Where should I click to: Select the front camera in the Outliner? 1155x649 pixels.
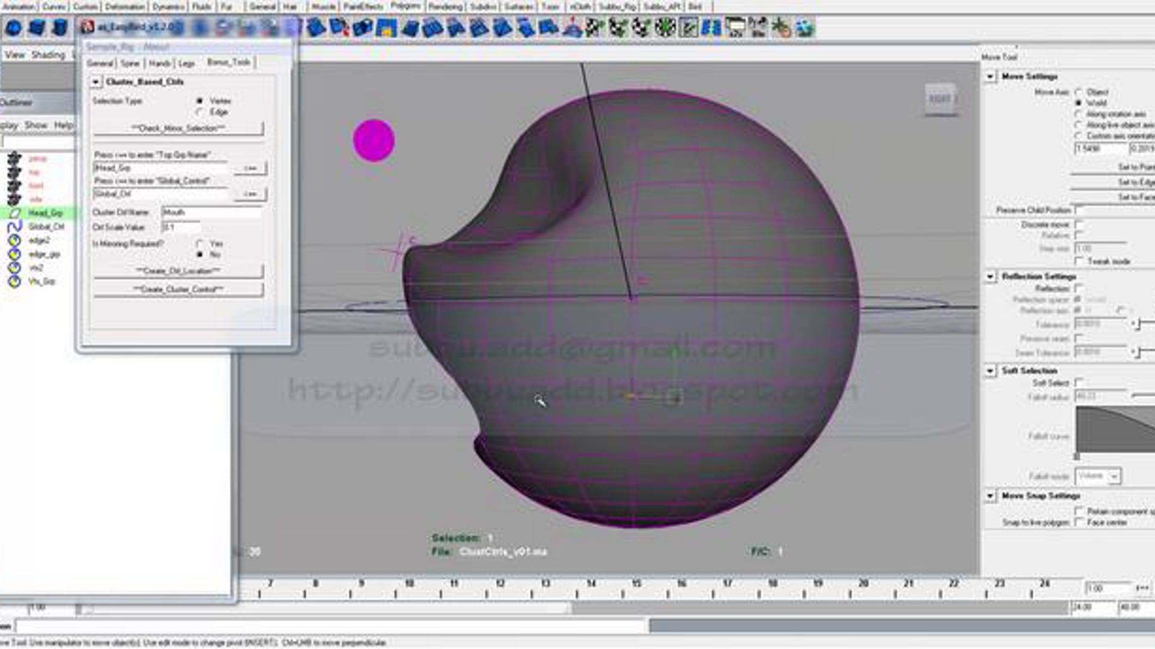(36, 186)
